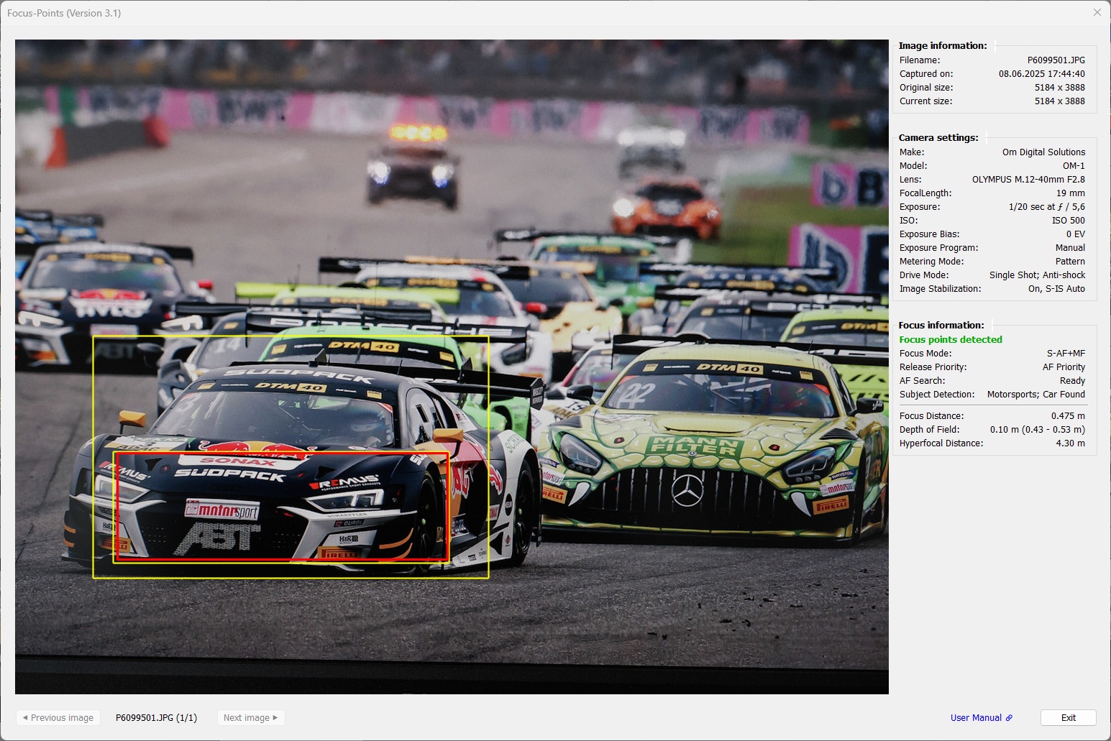This screenshot has width=1111, height=741.
Task: Close the Focus-Points window
Action: pos(1097,12)
